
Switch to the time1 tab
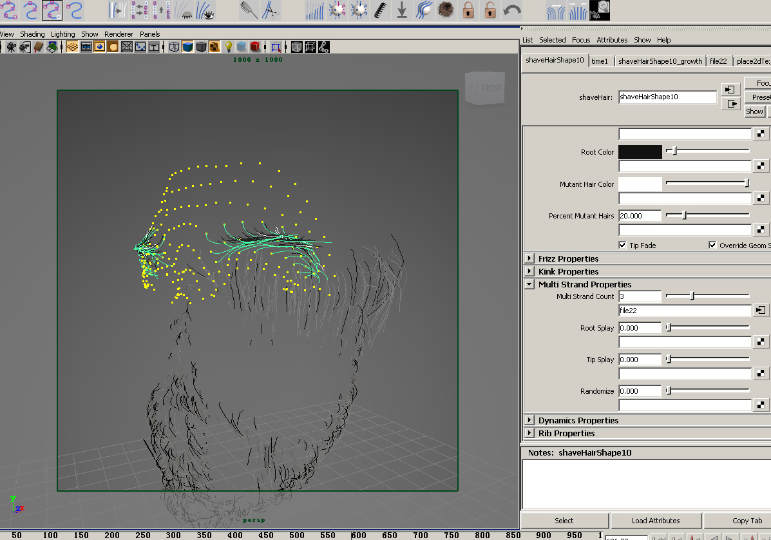pyautogui.click(x=600, y=61)
